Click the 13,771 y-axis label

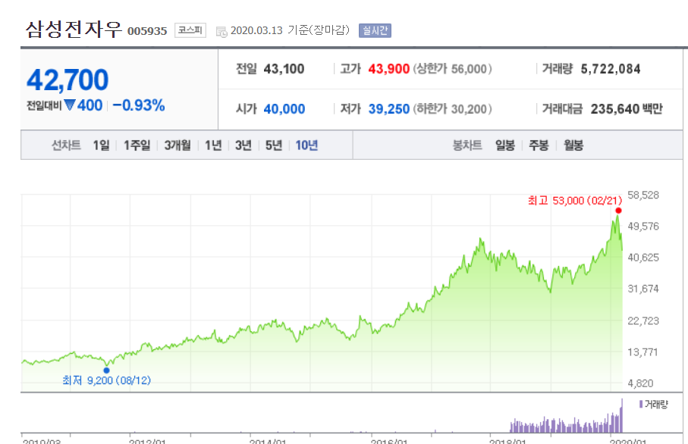pyautogui.click(x=642, y=352)
